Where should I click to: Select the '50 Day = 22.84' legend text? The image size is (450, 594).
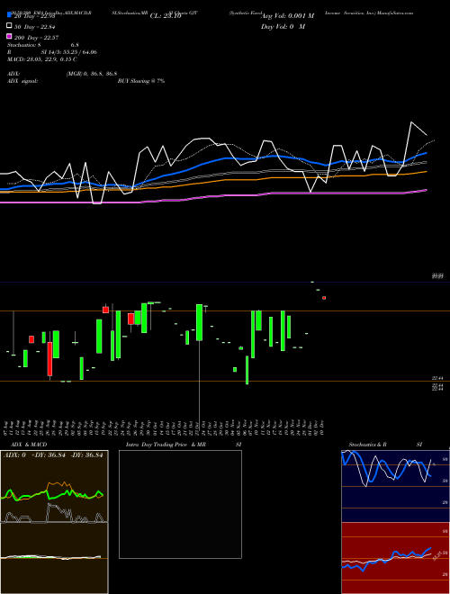pyautogui.click(x=35, y=26)
